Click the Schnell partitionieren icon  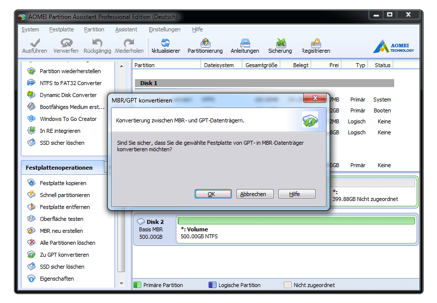[31, 195]
